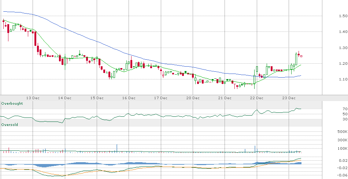Select the 21 Dec date label

coord(225,98)
